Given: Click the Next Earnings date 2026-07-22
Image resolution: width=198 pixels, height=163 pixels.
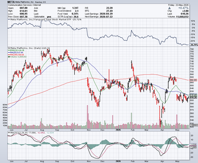Looking at the screenshot, I should click(106, 16).
